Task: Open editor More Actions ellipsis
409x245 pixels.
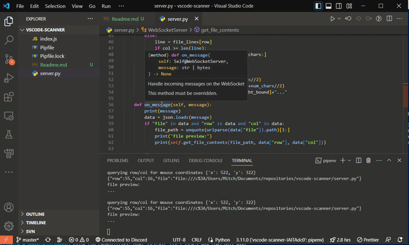Action: pyautogui.click(x=399, y=19)
